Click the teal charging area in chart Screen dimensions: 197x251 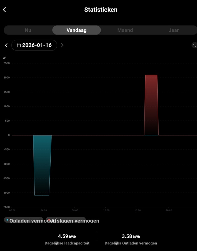click(x=42, y=165)
